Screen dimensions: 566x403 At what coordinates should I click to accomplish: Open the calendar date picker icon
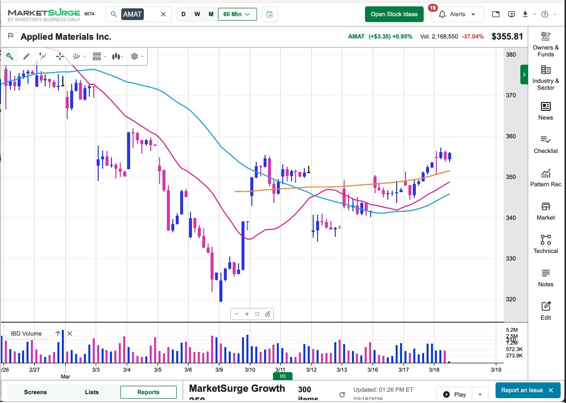(x=270, y=14)
